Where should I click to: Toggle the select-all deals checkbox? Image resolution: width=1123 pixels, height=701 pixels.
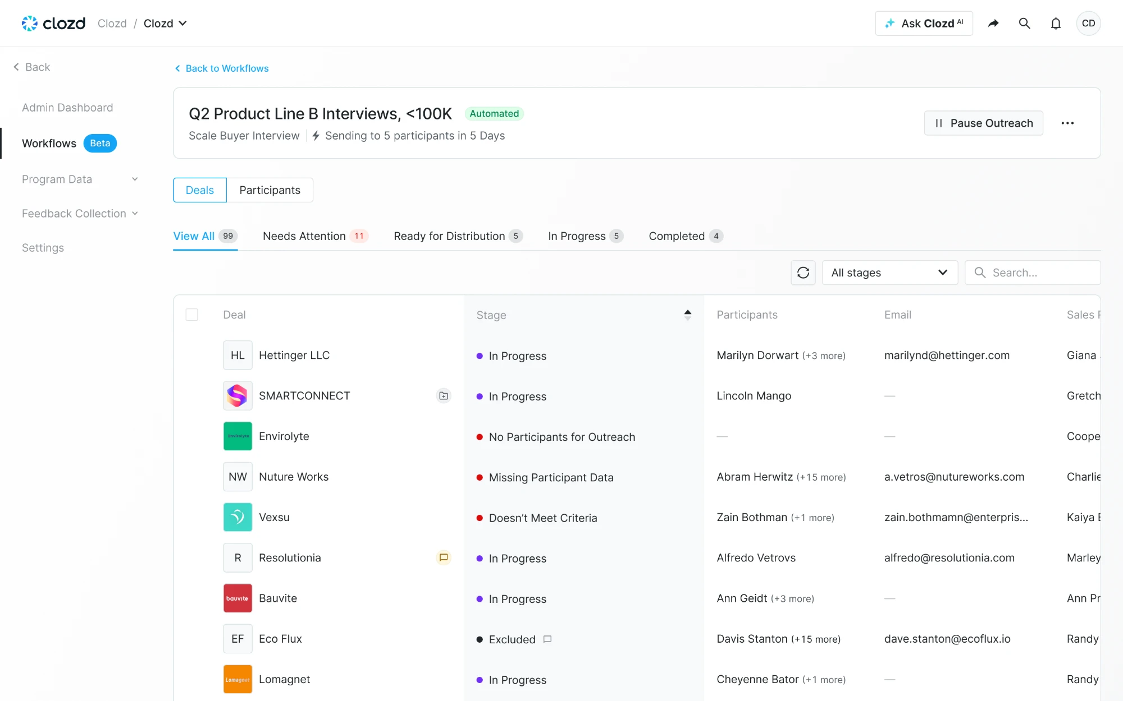point(192,315)
